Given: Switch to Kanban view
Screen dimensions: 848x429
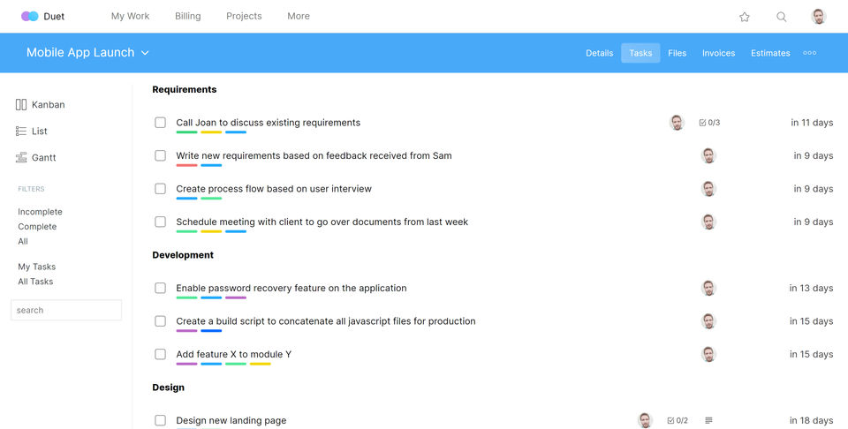Looking at the screenshot, I should click(40, 105).
